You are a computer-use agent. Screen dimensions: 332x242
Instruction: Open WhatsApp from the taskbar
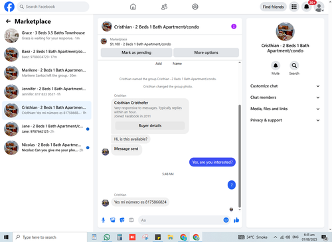point(107,237)
